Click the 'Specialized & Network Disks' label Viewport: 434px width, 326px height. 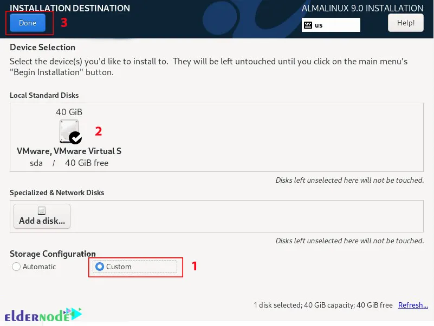point(57,192)
